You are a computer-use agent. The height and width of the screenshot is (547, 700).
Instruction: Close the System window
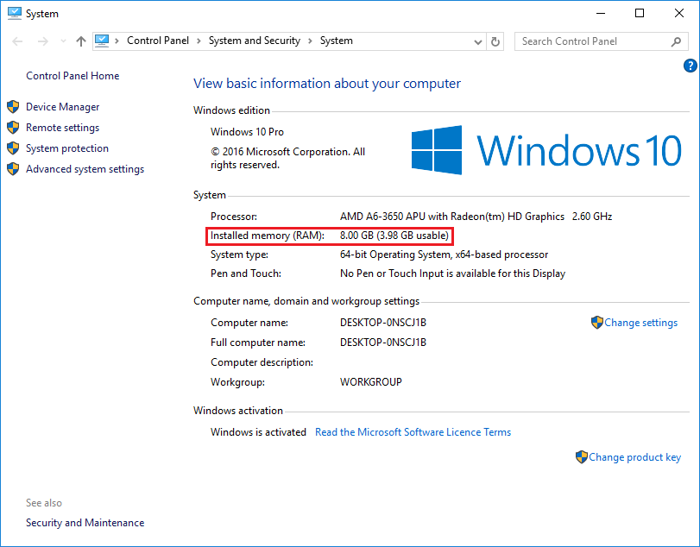click(x=679, y=14)
